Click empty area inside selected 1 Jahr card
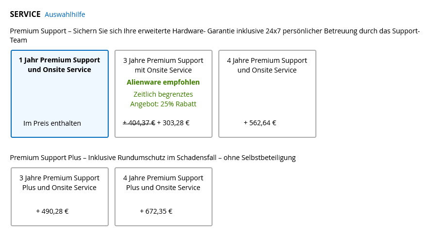The width and height of the screenshot is (427, 234). click(x=60, y=96)
